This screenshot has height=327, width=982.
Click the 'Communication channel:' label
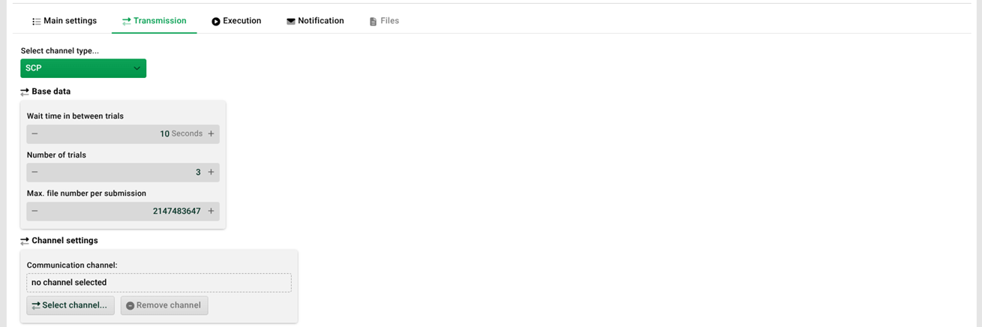pyautogui.click(x=72, y=265)
